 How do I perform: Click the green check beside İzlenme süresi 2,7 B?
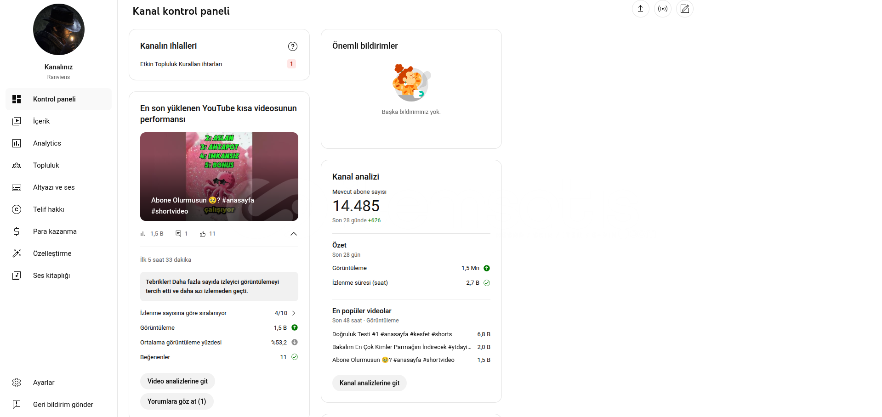pyautogui.click(x=487, y=283)
